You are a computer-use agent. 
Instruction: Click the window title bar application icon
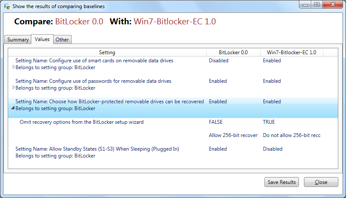[7, 6]
